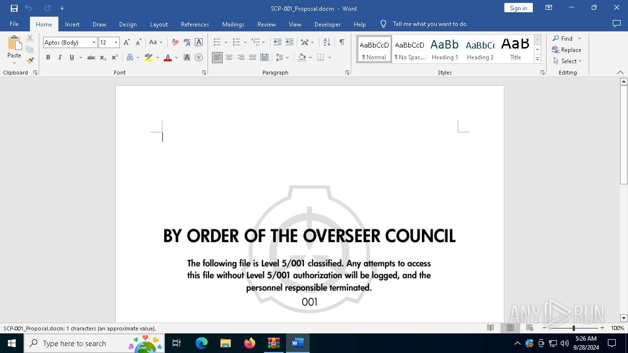Screen dimensions: 628x353
Task: Expand the Change Case menu
Action: pos(156,43)
